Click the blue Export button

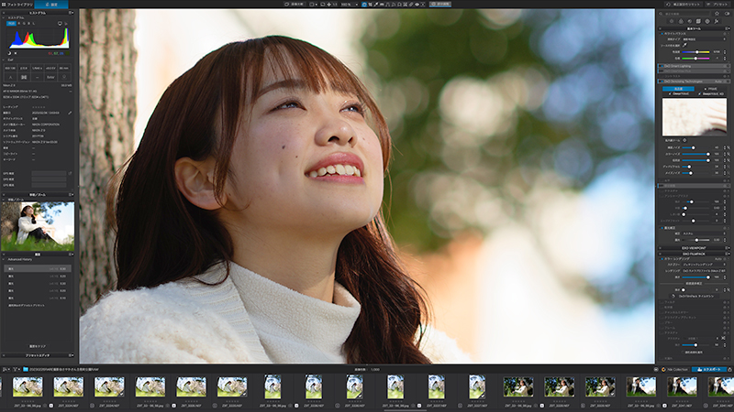pos(709,369)
